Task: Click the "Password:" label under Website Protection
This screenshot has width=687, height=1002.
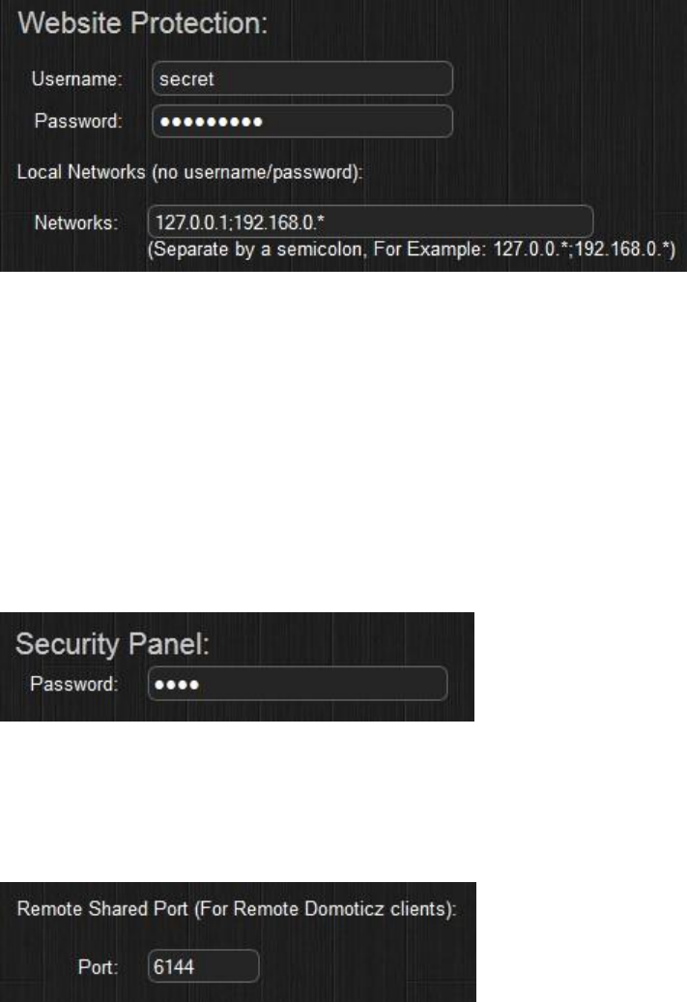Action: coord(78,121)
